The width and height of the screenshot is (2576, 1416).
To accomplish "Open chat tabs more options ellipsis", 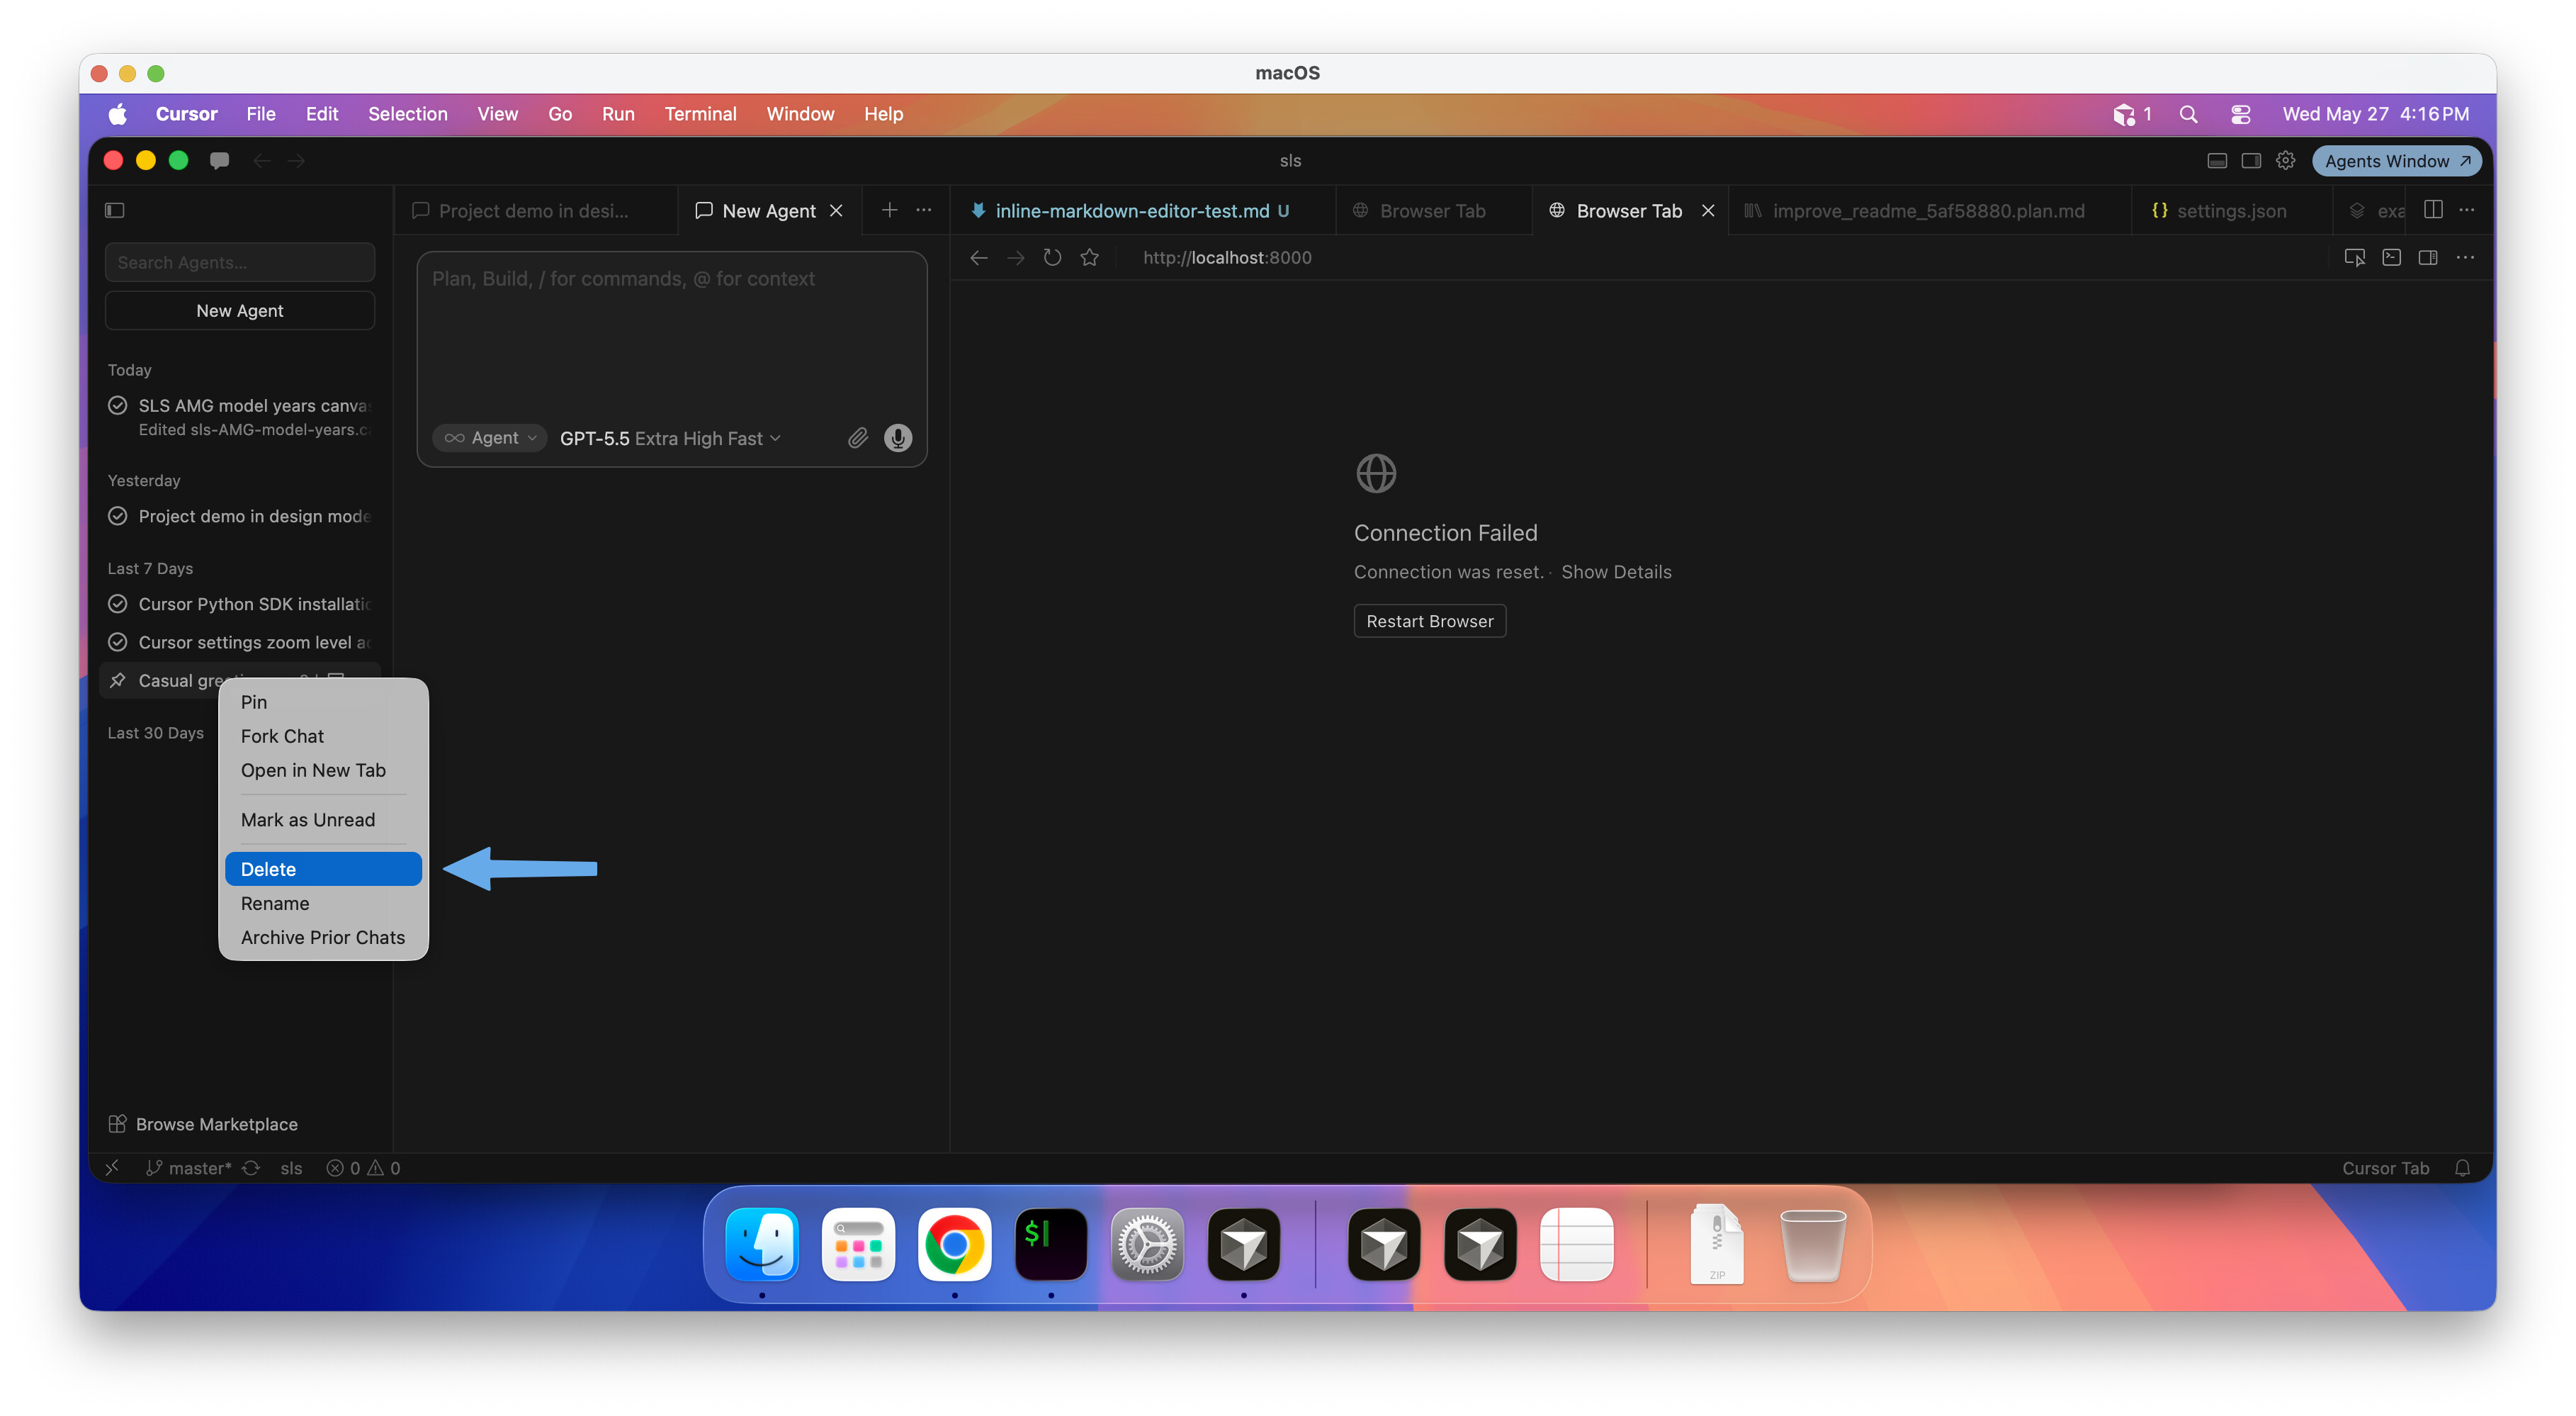I will [924, 210].
